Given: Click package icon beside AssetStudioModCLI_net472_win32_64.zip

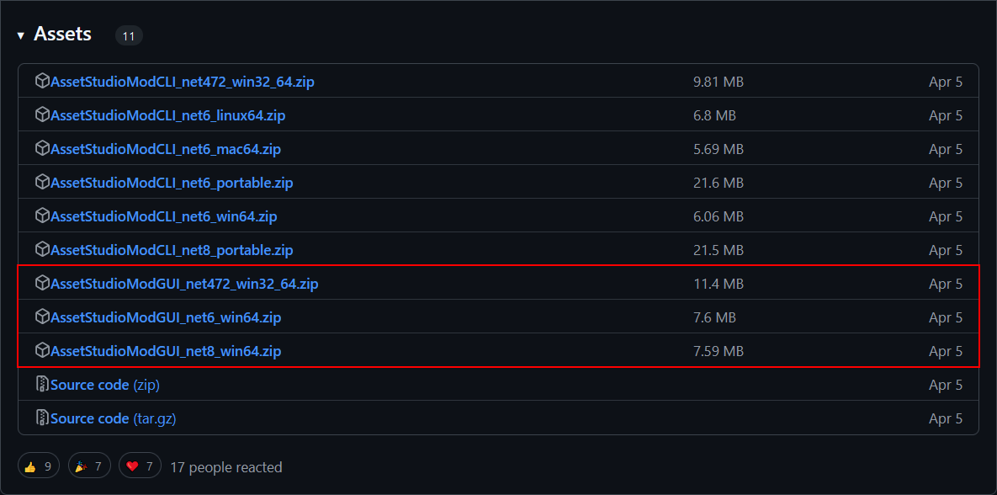Looking at the screenshot, I should click(42, 82).
